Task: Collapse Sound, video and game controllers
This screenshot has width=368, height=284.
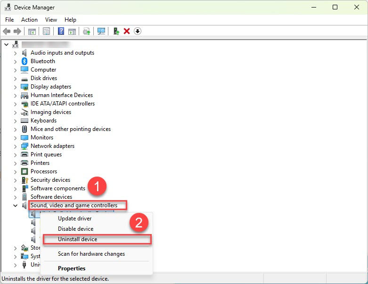Action: click(x=15, y=205)
